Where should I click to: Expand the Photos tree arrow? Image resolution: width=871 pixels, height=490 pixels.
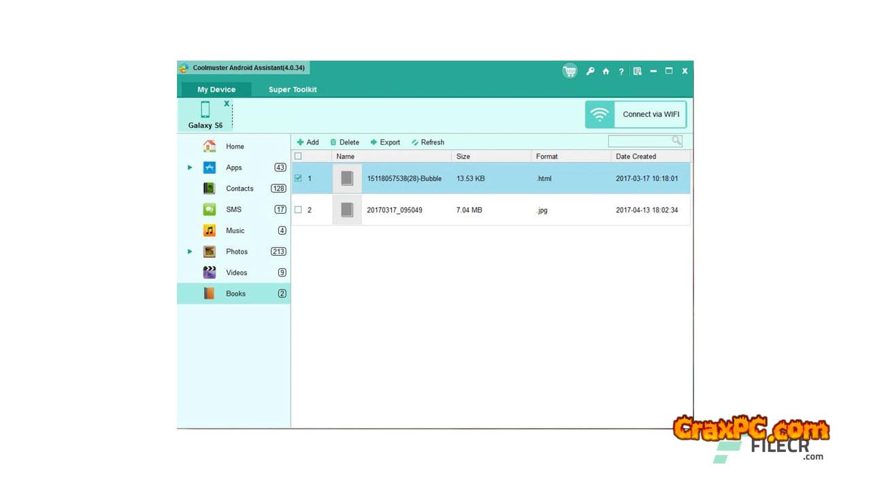(x=190, y=252)
